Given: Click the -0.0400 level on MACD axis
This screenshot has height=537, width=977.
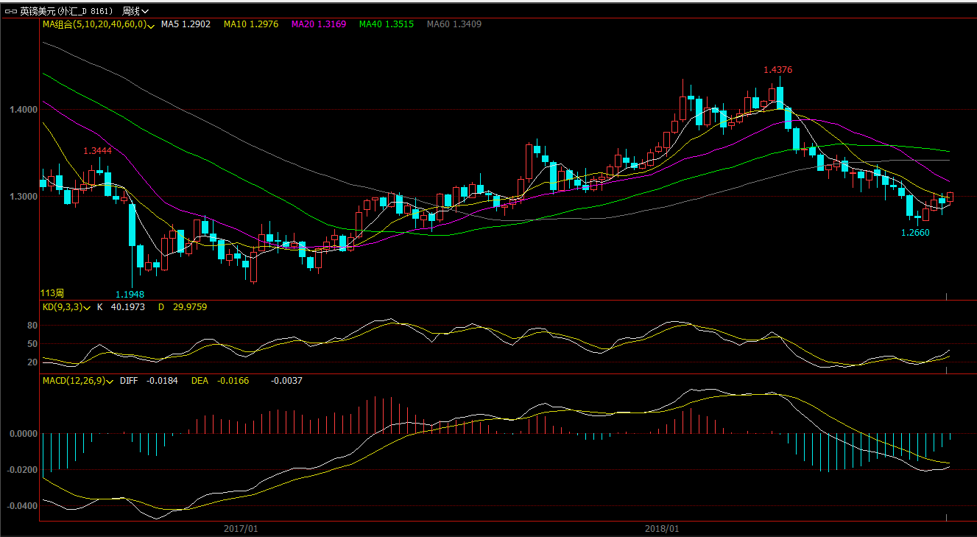Looking at the screenshot, I should [x=21, y=506].
